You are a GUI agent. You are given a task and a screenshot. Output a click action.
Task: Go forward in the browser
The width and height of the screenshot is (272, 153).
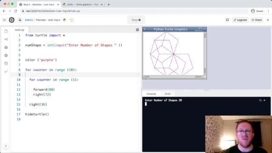[x=10, y=11]
